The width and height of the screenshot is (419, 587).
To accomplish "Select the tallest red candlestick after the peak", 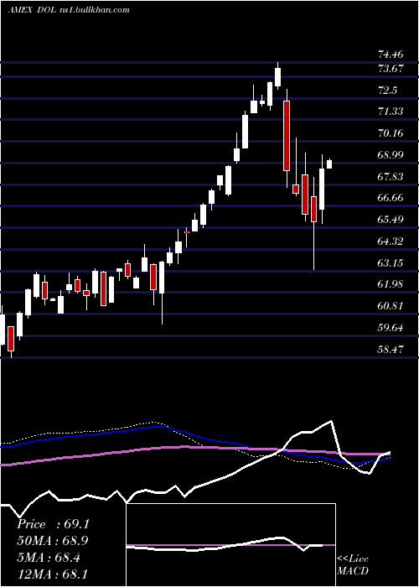I will click(x=287, y=136).
